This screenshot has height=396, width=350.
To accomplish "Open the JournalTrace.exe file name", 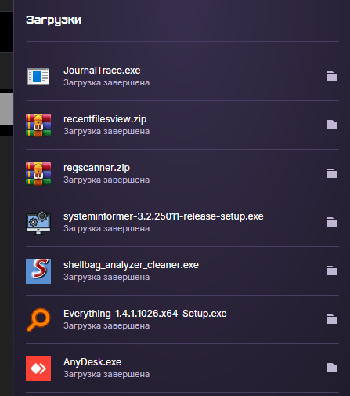I will 102,71.
